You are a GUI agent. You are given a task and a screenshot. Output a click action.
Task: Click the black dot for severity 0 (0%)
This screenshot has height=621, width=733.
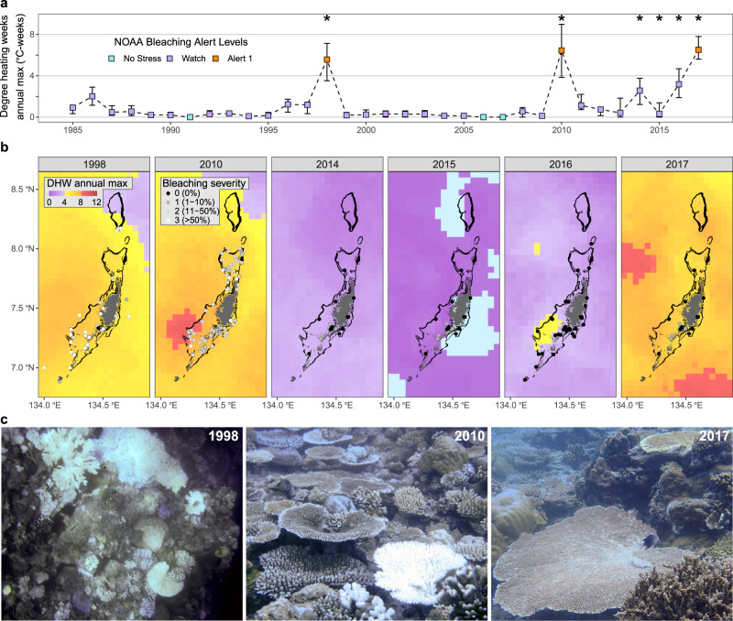point(169,193)
